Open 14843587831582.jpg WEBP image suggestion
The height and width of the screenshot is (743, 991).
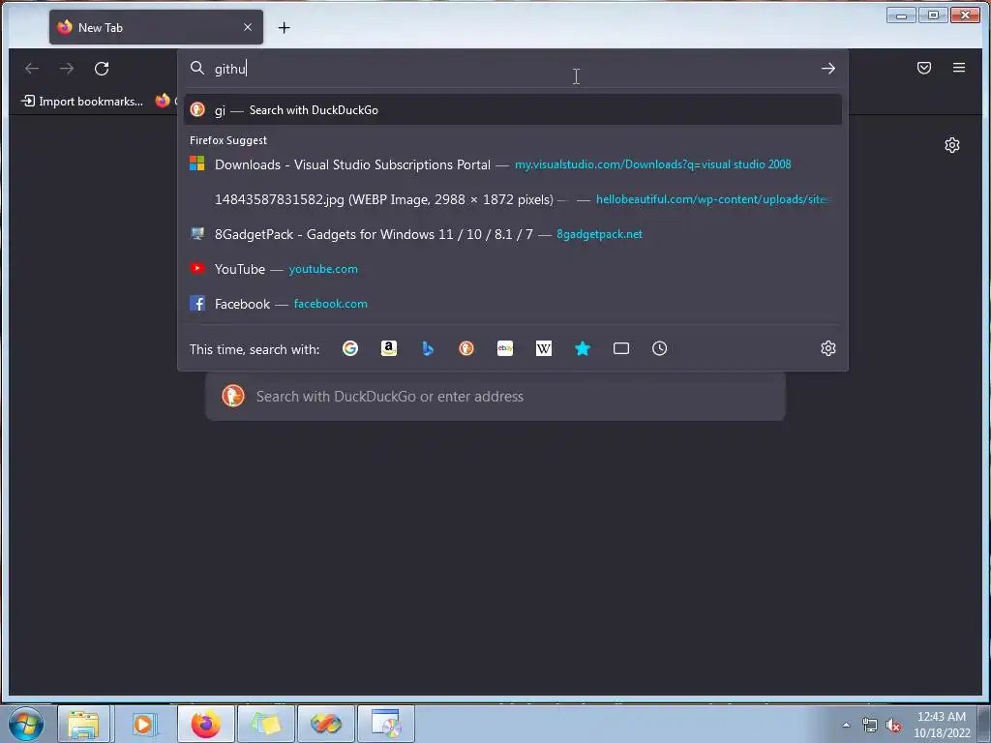[513, 199]
